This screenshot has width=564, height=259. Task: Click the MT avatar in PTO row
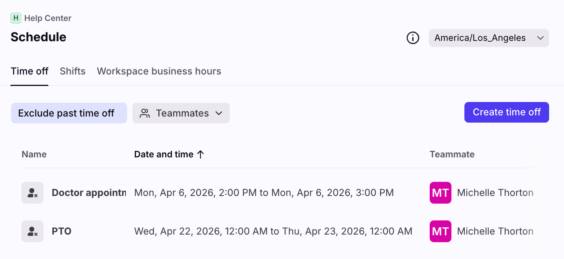pyautogui.click(x=440, y=231)
